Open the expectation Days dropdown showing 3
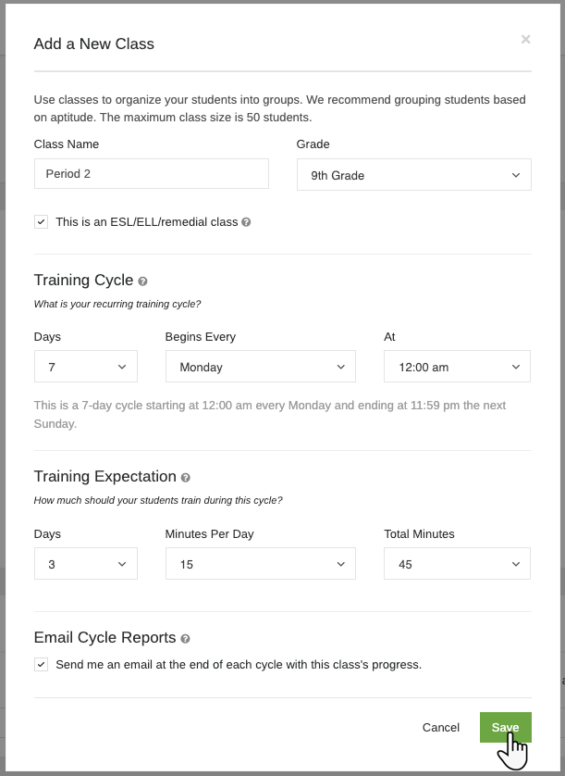This screenshot has height=776, width=565. (x=85, y=563)
